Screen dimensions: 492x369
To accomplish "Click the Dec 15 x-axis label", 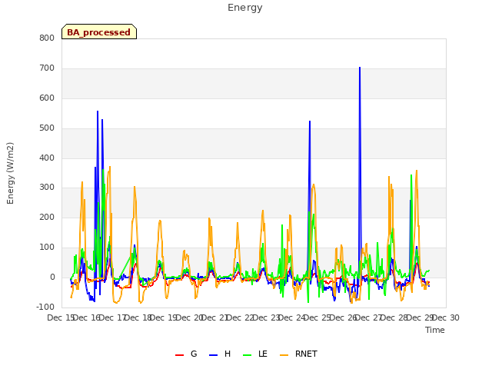I will tap(61, 317).
